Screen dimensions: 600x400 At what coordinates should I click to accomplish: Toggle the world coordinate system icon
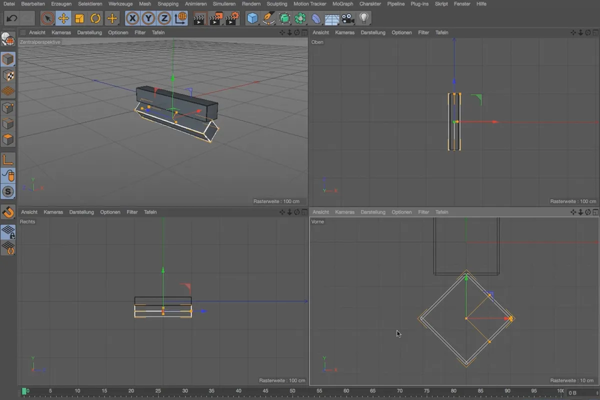(181, 19)
